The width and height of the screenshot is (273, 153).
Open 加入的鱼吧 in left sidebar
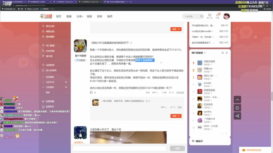pyautogui.click(x=49, y=70)
